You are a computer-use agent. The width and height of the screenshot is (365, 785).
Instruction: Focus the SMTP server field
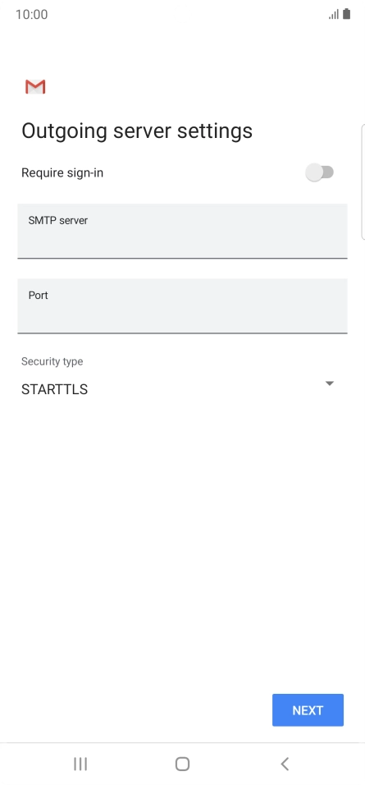tap(182, 231)
